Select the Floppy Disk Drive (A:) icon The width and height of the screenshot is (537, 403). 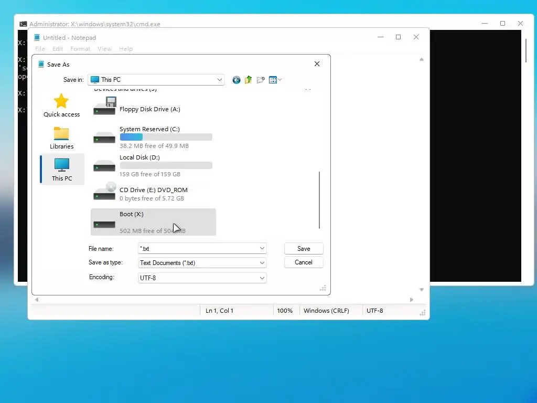[x=105, y=106]
